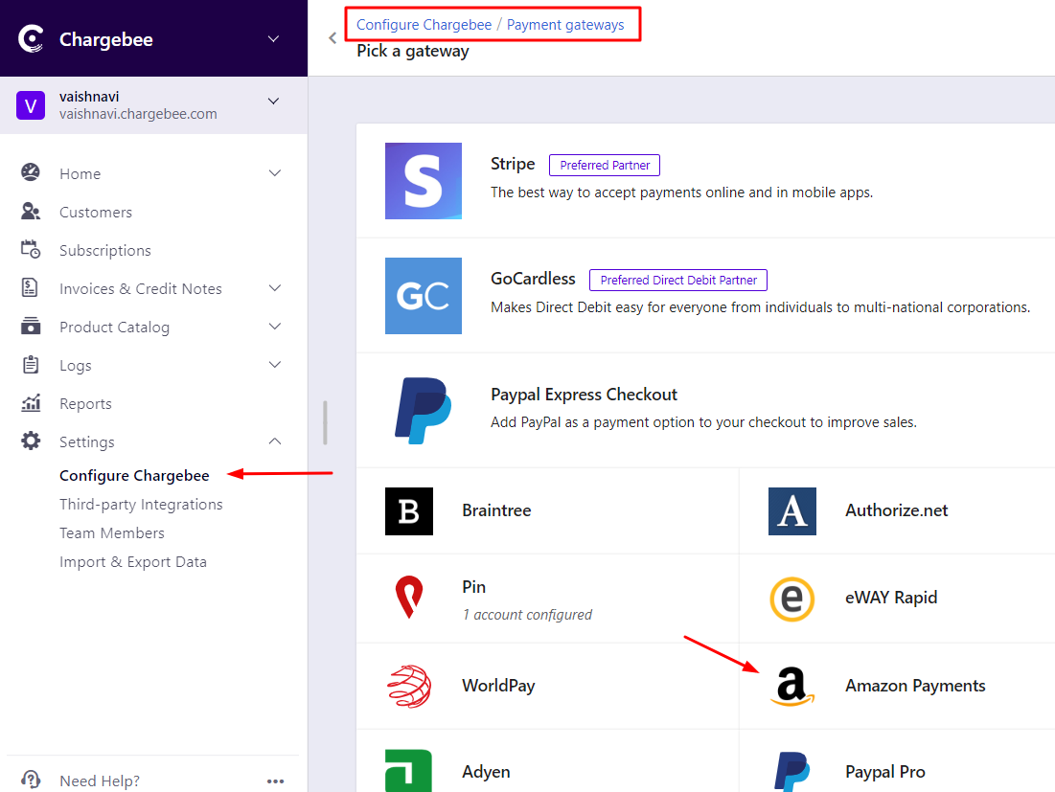1055x792 pixels.
Task: Open Customers in the sidebar
Action: pos(96,212)
